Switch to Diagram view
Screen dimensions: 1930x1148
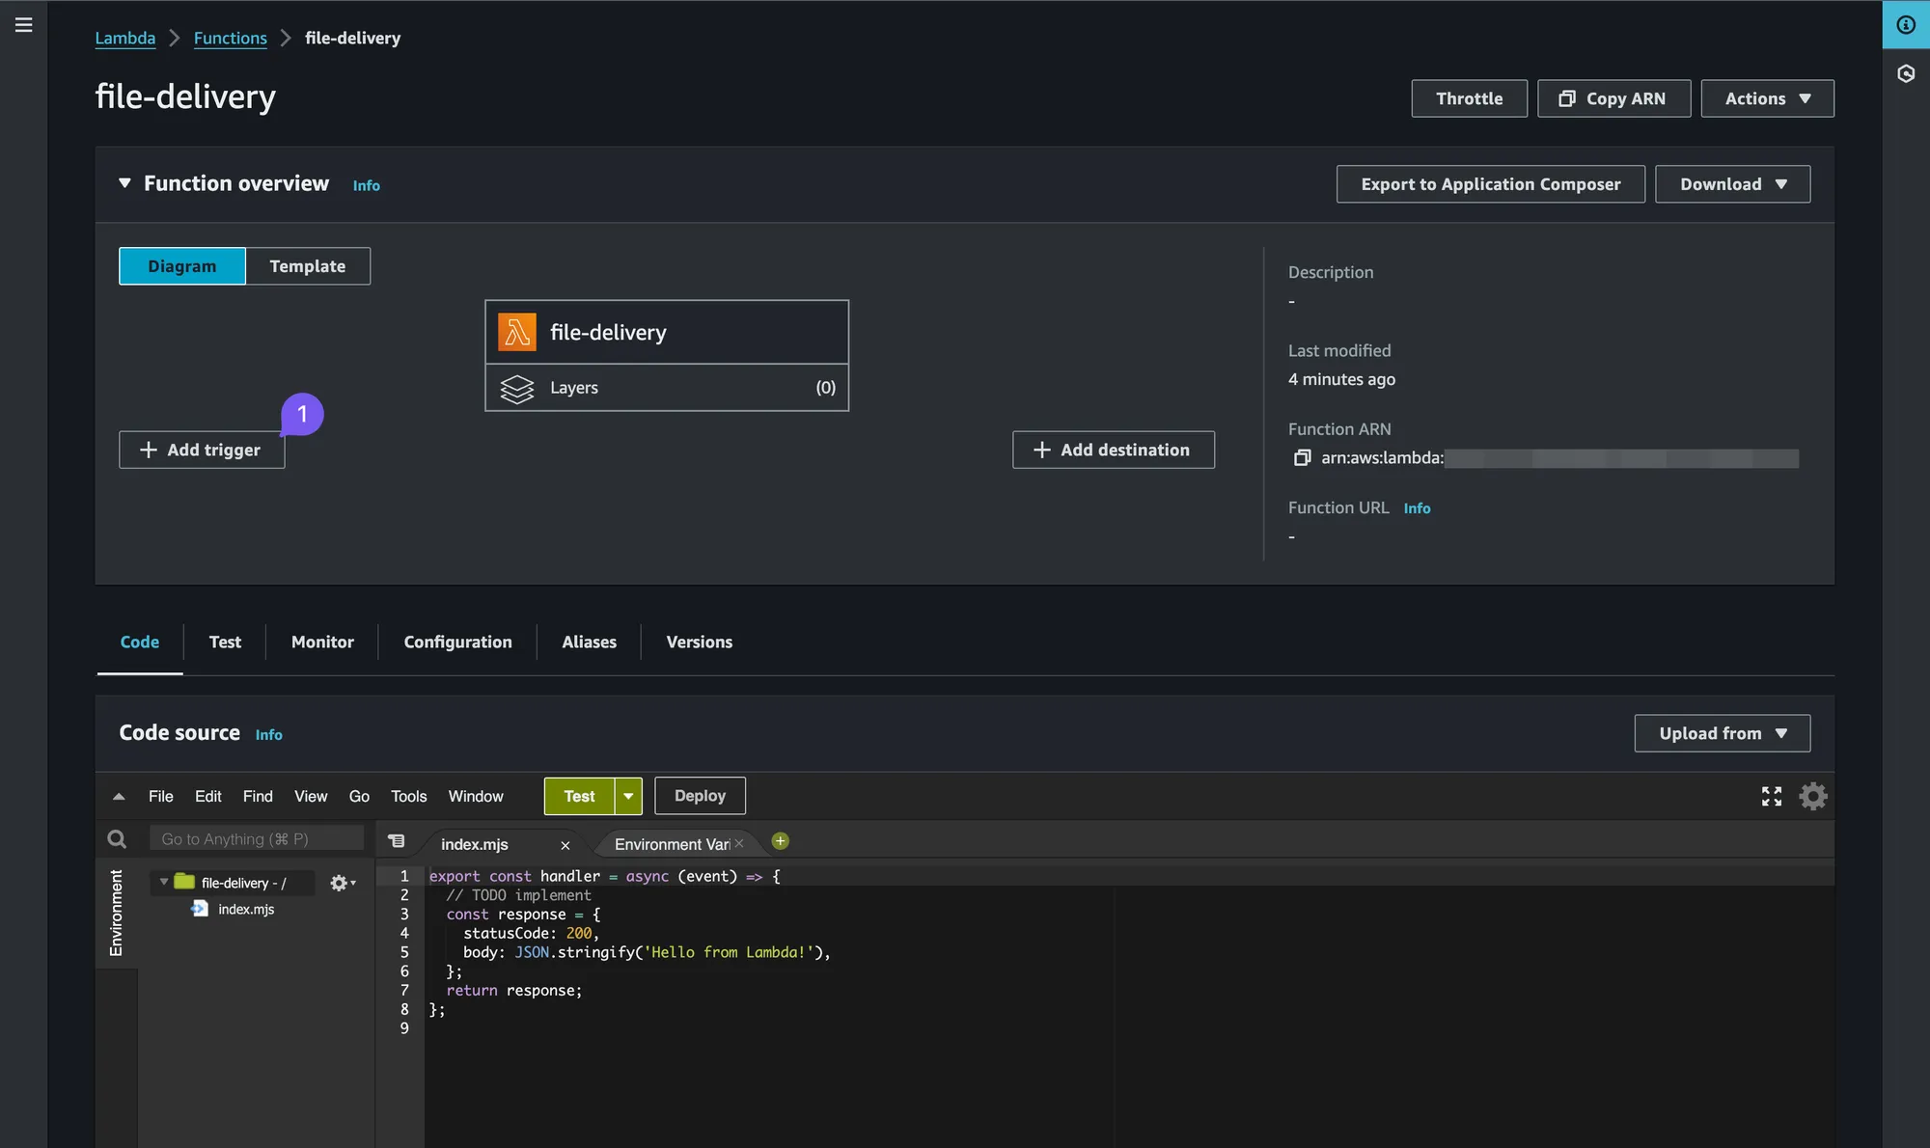pos(182,266)
